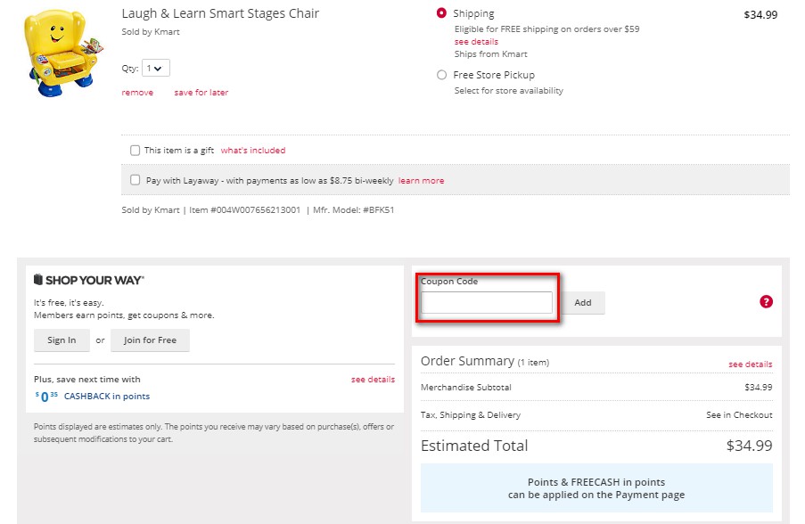Viewport: 805px width, 524px height.
Task: Click the CASHBACK in points text
Action: pyautogui.click(x=107, y=397)
